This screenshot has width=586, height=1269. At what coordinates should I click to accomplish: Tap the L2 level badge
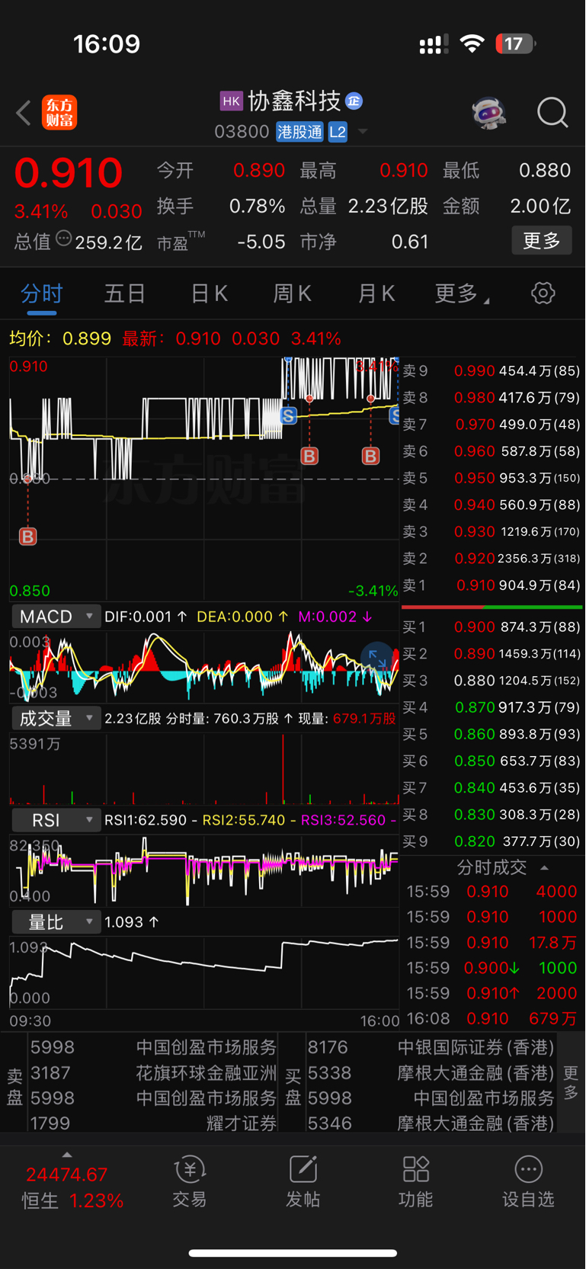coord(338,133)
